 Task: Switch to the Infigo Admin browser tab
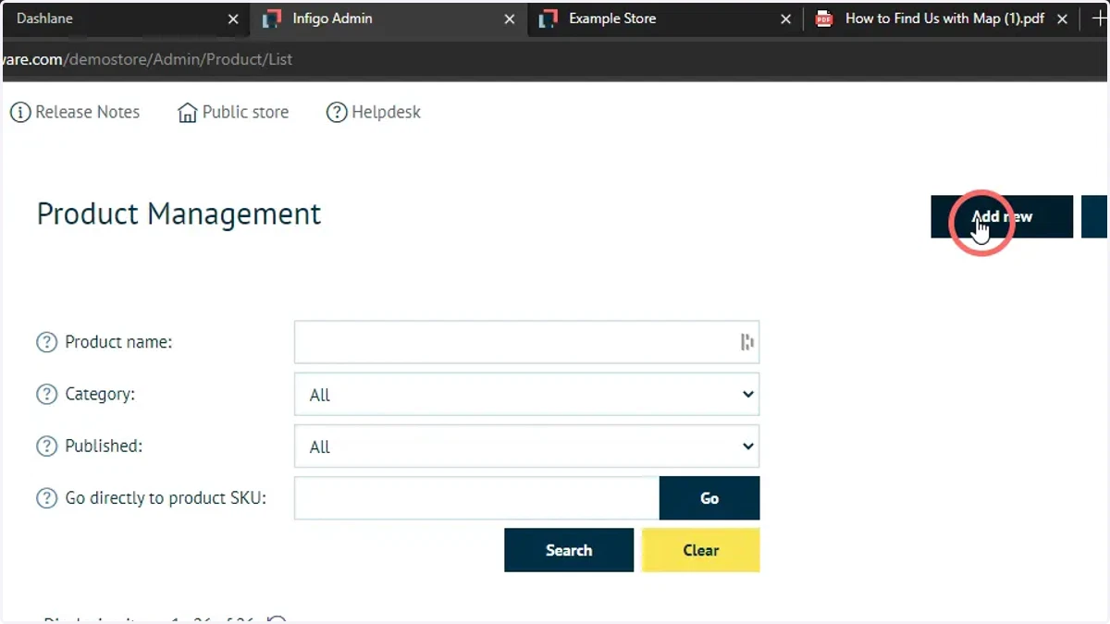pyautogui.click(x=388, y=18)
